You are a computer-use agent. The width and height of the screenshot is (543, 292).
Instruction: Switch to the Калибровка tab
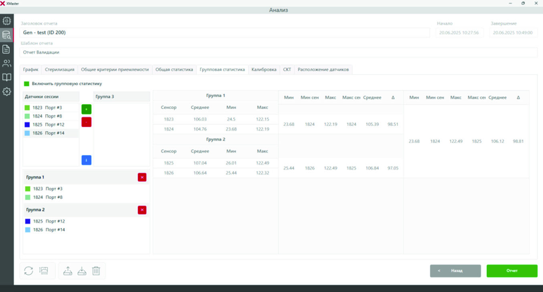click(x=264, y=69)
